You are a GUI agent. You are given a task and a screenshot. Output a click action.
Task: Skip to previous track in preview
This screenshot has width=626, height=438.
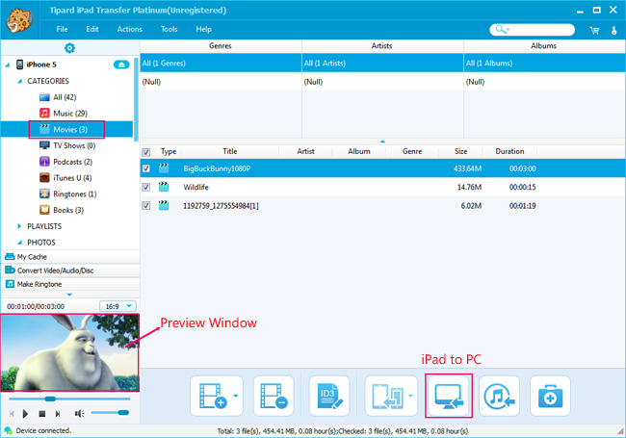point(12,414)
